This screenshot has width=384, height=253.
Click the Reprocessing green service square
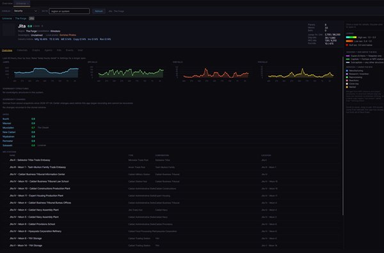click(x=347, y=78)
